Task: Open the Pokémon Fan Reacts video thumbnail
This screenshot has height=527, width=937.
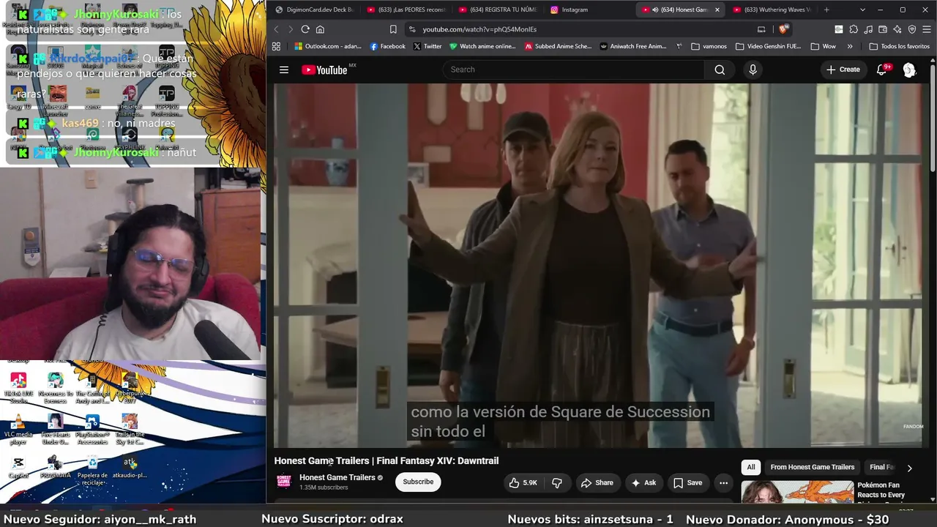Action: 797,493
